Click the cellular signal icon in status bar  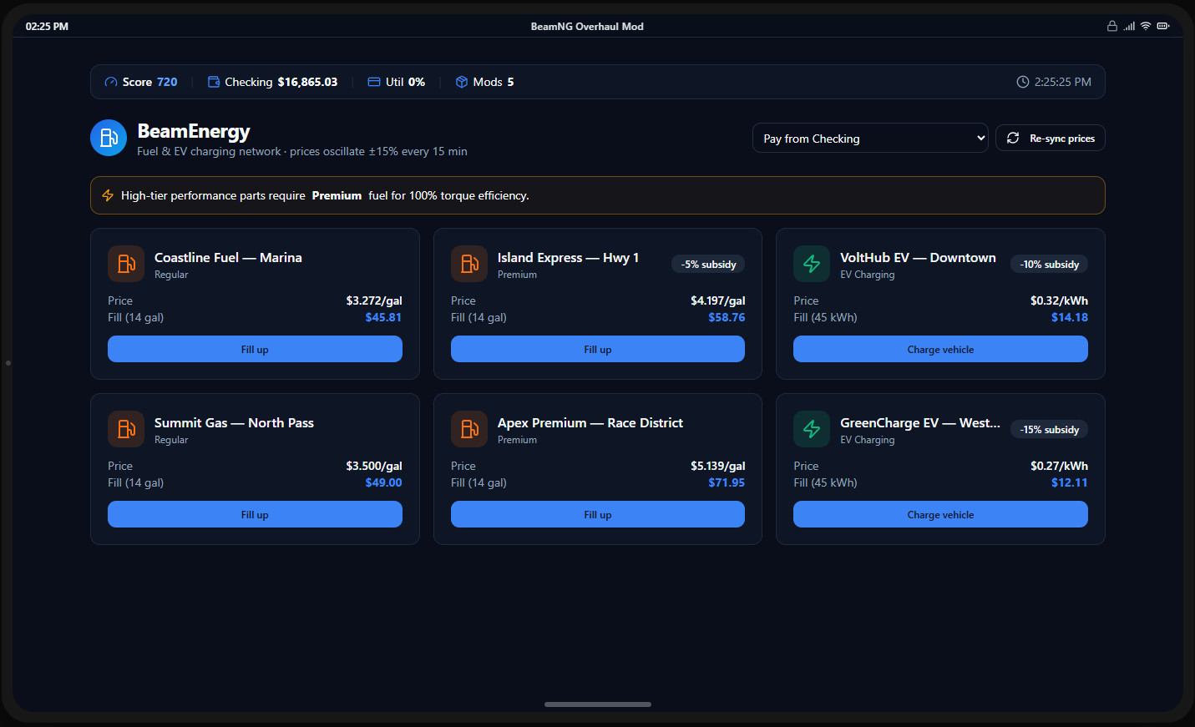coord(1129,26)
